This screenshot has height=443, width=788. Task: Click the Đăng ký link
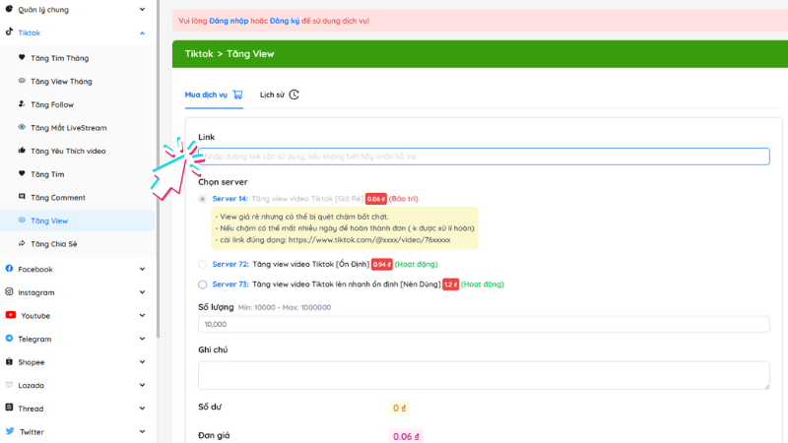click(x=285, y=21)
